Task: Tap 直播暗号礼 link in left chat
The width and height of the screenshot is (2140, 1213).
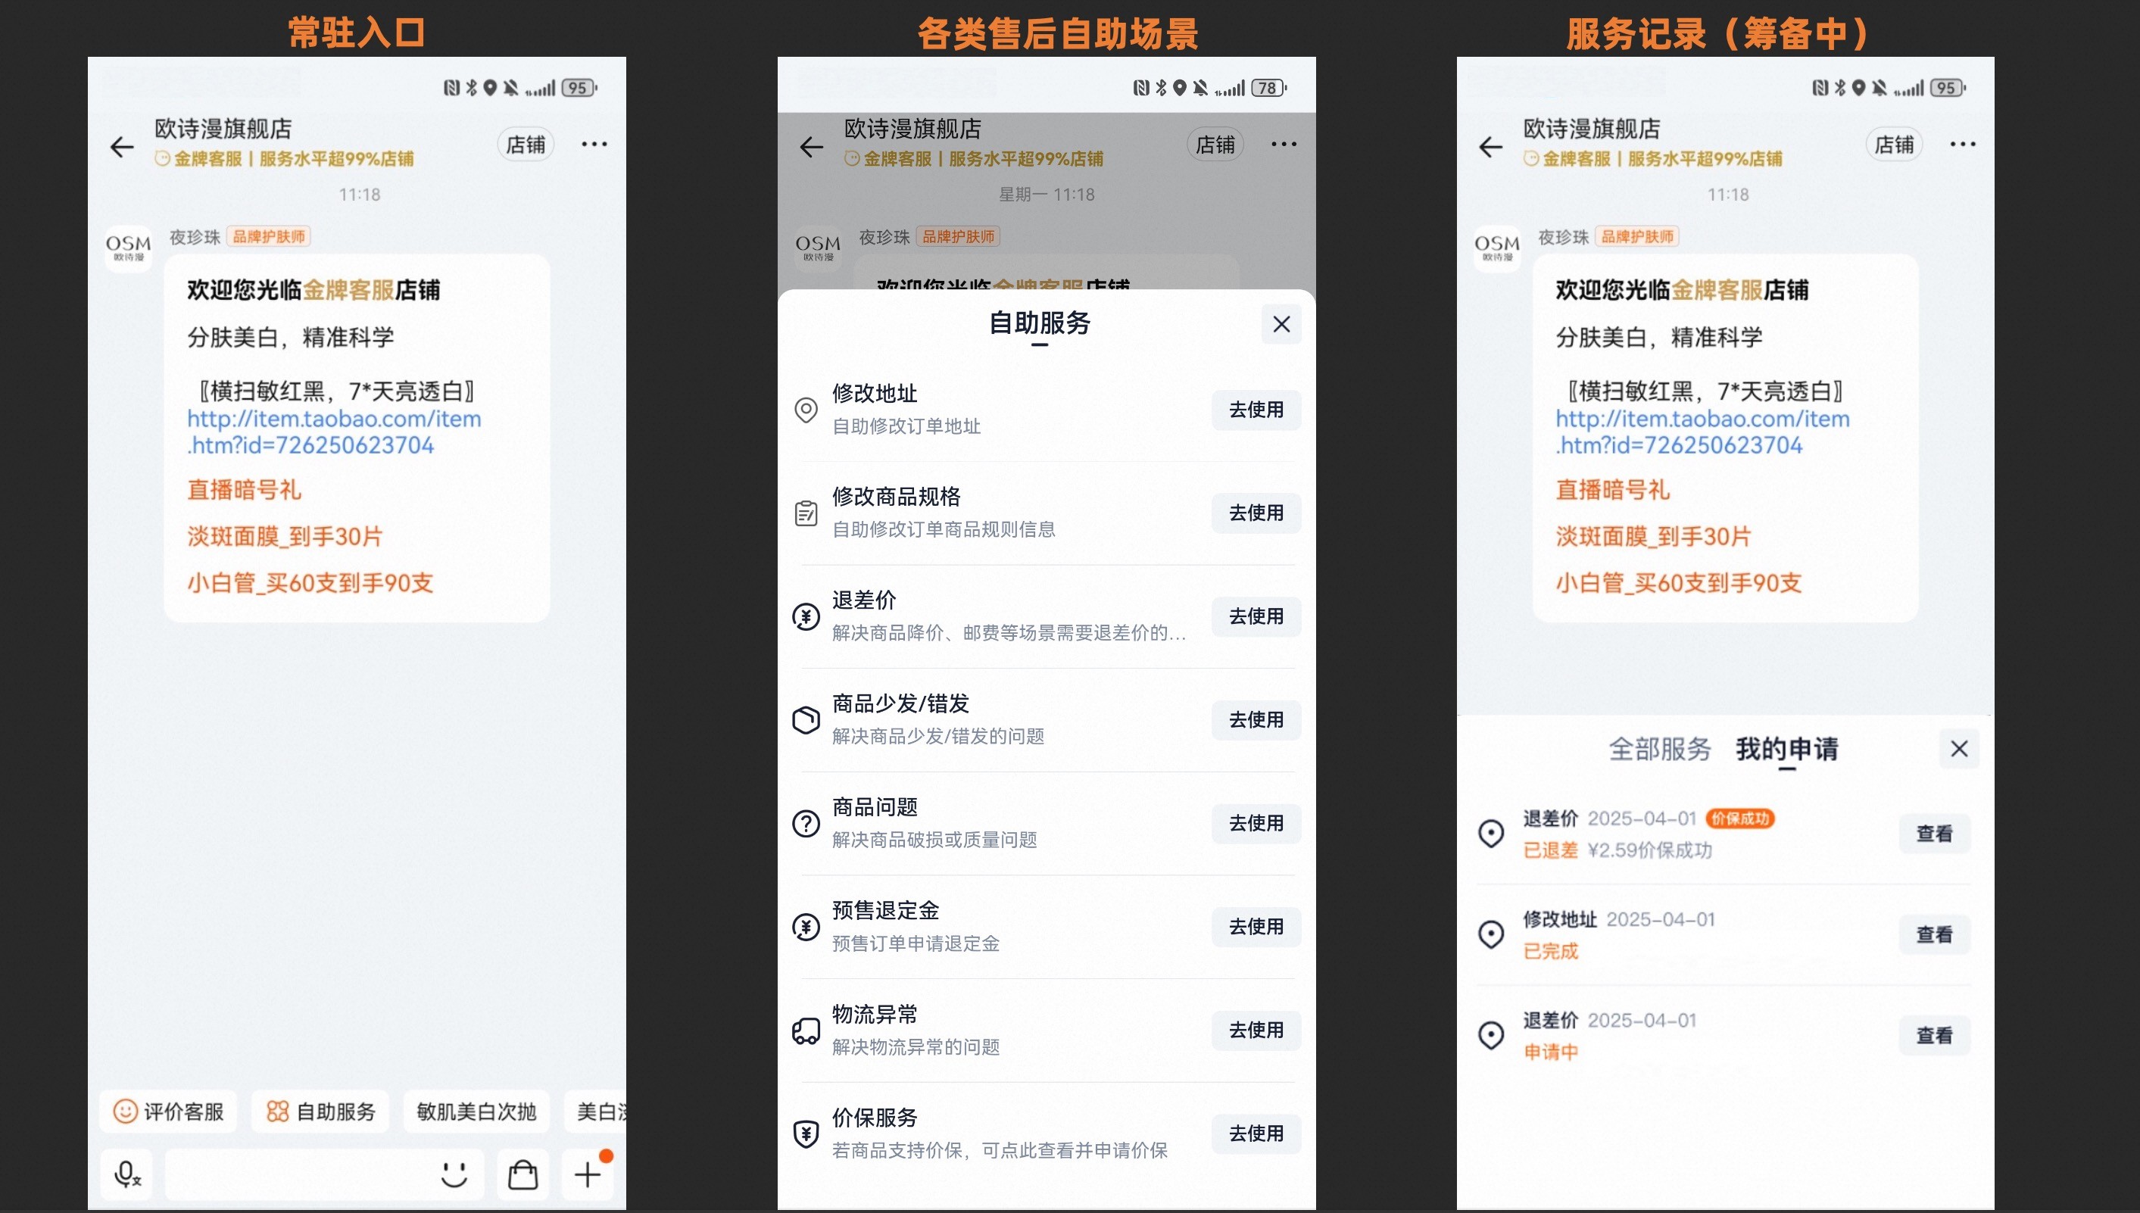Action: (243, 490)
